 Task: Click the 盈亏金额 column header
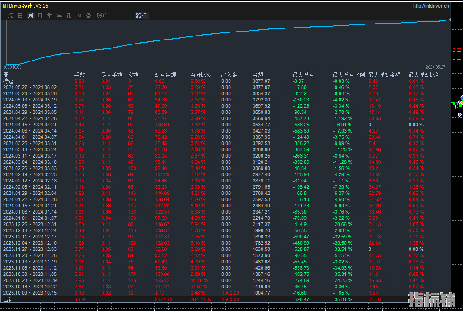click(x=165, y=75)
